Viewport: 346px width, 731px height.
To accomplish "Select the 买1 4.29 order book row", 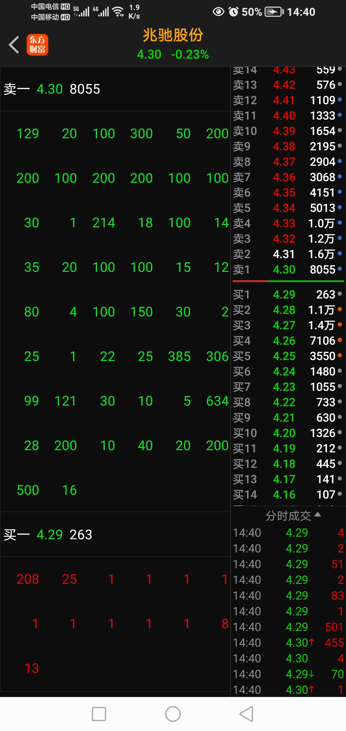I will (x=288, y=294).
